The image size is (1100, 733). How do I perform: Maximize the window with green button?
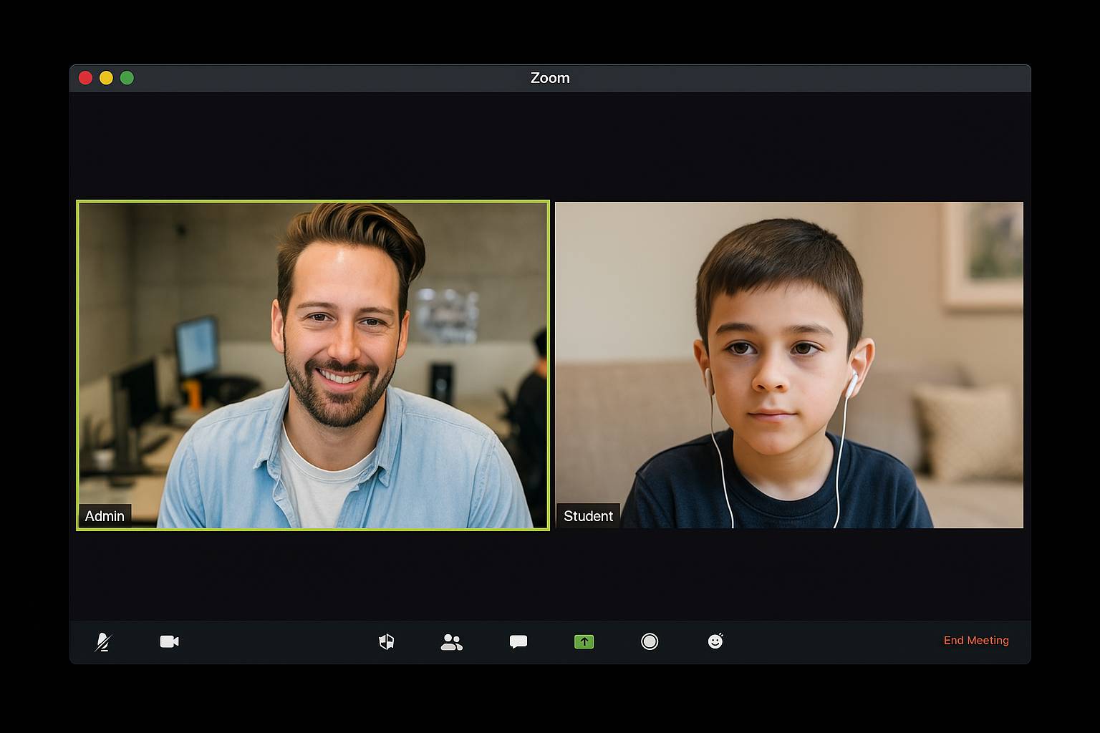pyautogui.click(x=127, y=78)
